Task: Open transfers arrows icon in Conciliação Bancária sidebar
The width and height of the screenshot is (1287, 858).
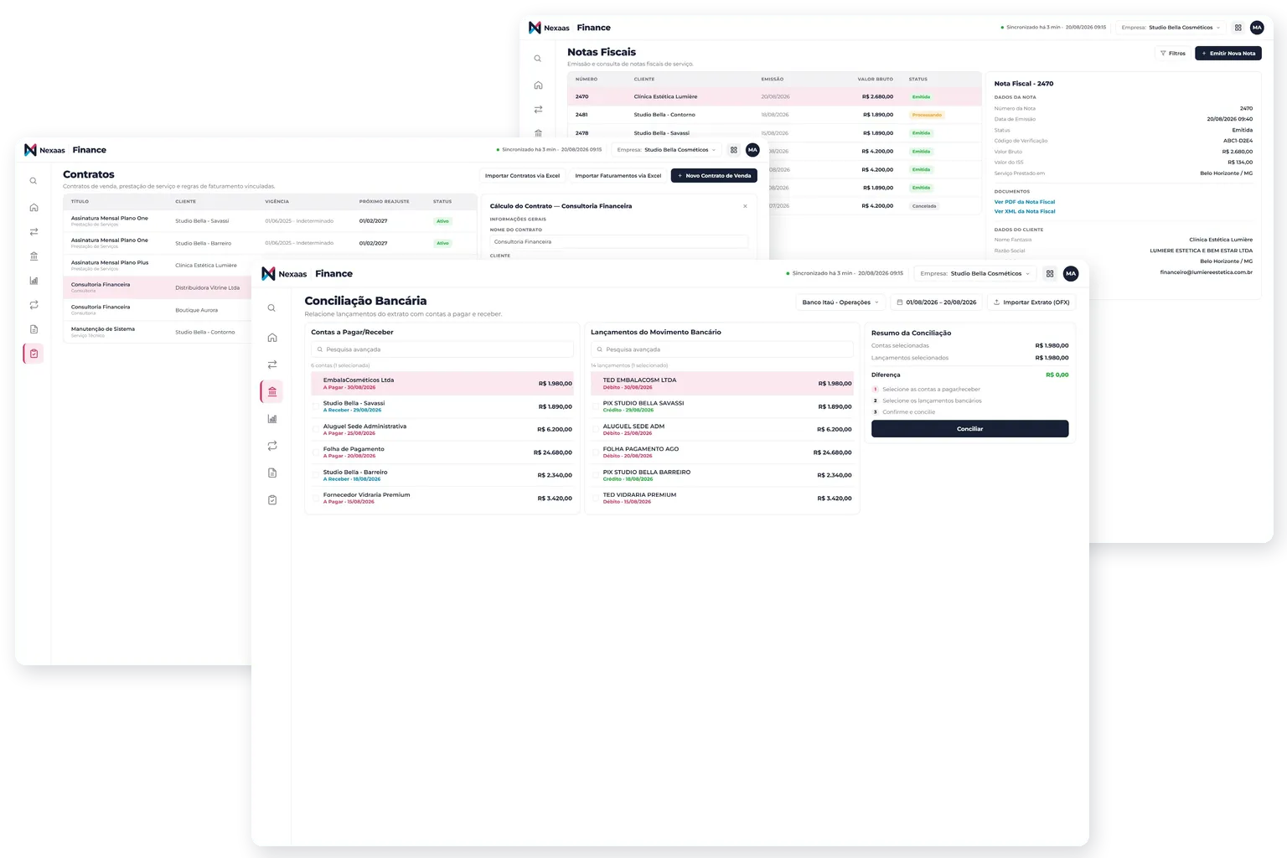Action: coord(271,364)
